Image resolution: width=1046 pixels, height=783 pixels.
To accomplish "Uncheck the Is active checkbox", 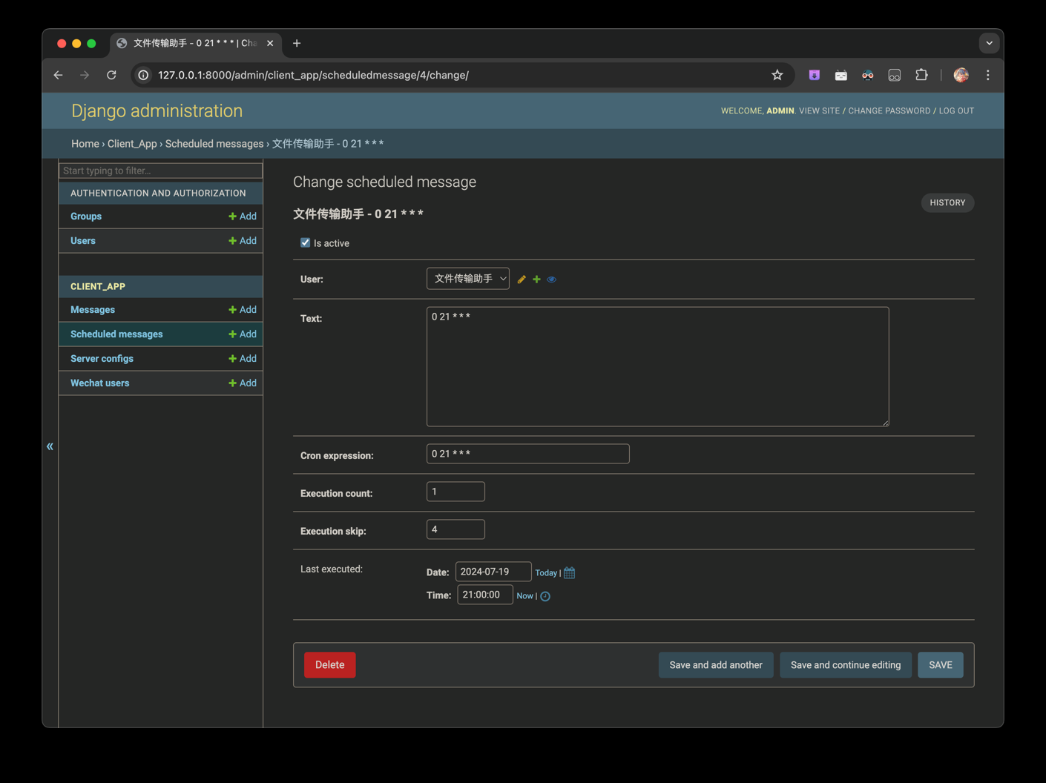I will (x=305, y=242).
